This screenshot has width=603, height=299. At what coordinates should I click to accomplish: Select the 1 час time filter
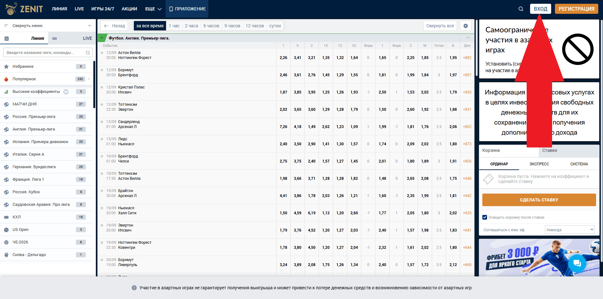(174, 26)
